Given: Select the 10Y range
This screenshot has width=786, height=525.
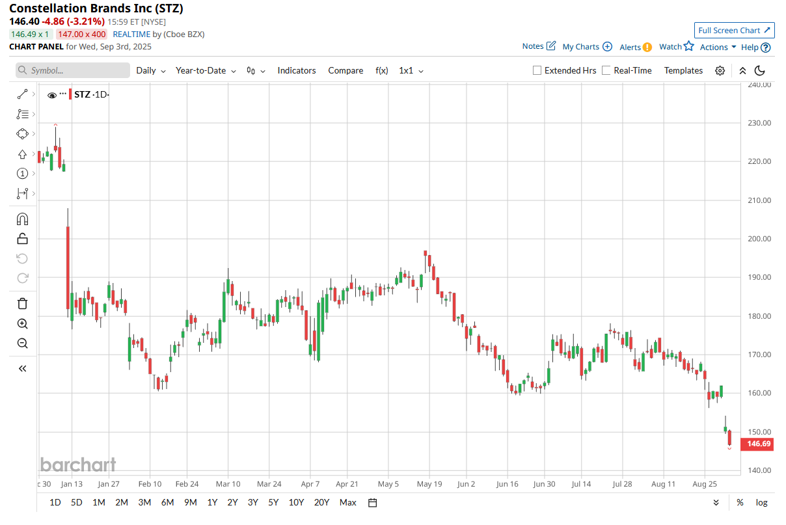Looking at the screenshot, I should [x=296, y=502].
